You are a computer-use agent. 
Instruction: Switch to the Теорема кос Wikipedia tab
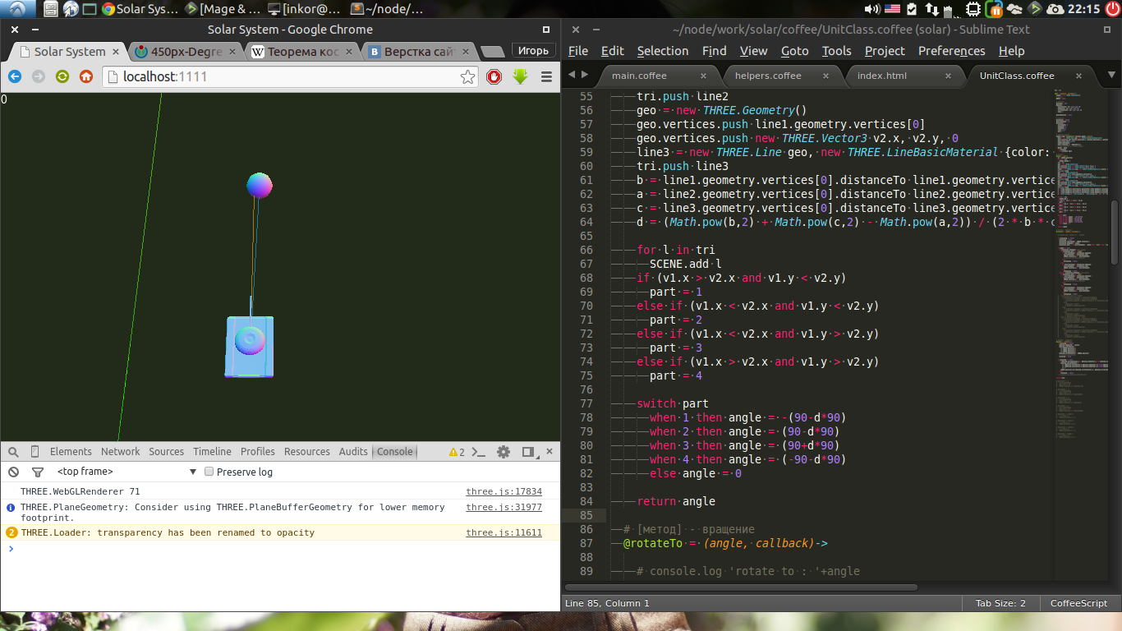[303, 52]
